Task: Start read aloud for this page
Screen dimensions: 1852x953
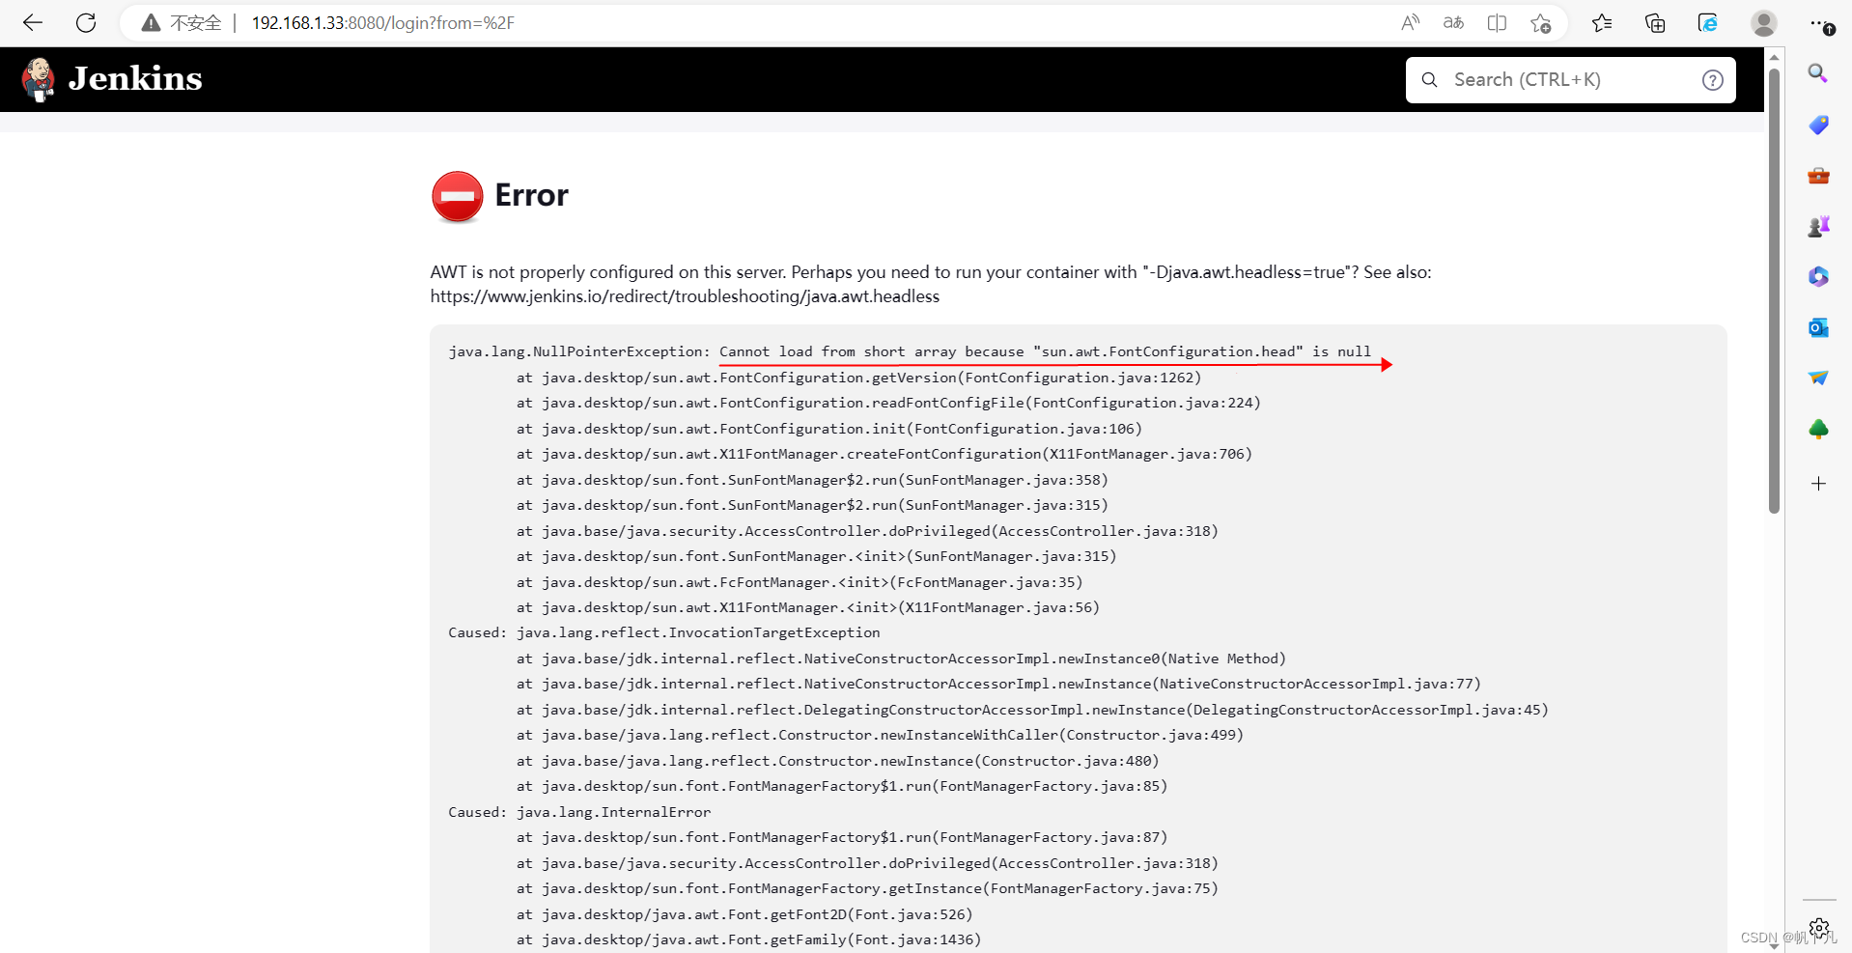Action: pos(1410,22)
